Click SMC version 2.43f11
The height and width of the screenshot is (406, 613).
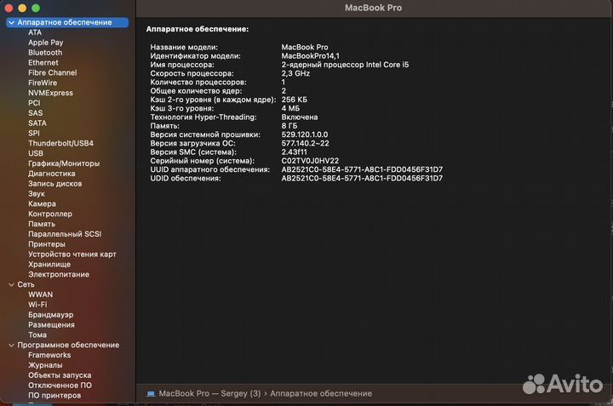[x=294, y=152]
